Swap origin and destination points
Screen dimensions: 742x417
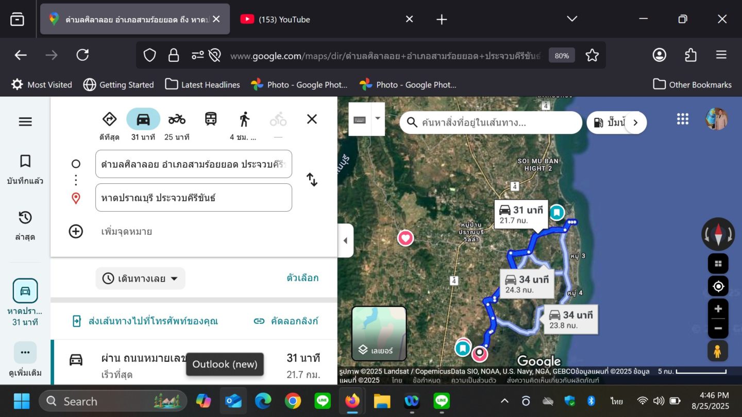pyautogui.click(x=312, y=180)
